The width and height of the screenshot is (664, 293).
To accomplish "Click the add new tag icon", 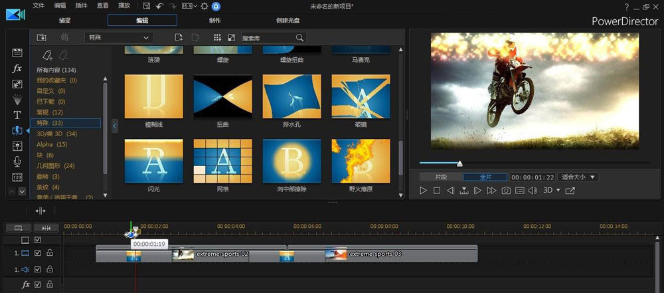I will (x=48, y=55).
